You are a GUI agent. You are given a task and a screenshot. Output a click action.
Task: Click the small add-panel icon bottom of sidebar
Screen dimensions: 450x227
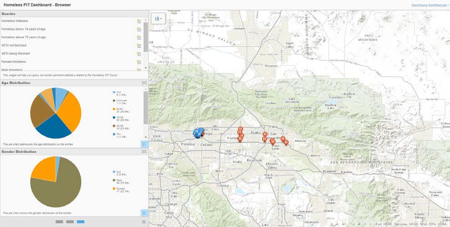point(144,222)
